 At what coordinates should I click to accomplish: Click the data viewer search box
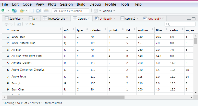pos(180,24)
